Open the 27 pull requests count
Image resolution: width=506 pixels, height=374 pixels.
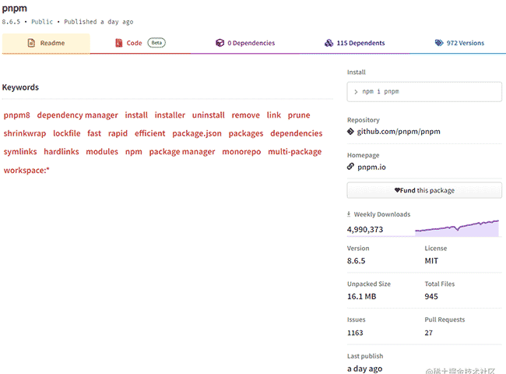pos(429,333)
